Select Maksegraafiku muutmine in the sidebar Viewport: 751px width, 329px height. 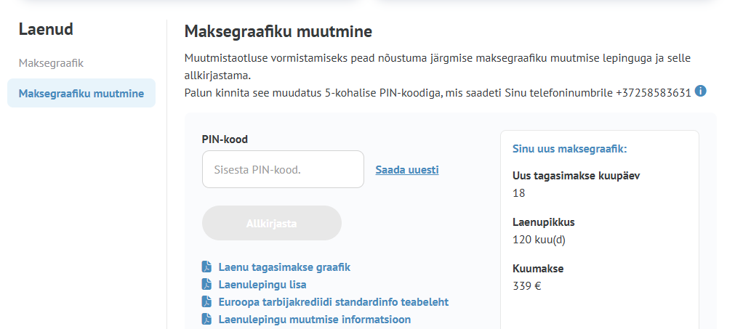tap(81, 94)
